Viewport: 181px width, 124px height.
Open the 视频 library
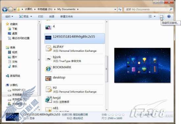(13, 52)
